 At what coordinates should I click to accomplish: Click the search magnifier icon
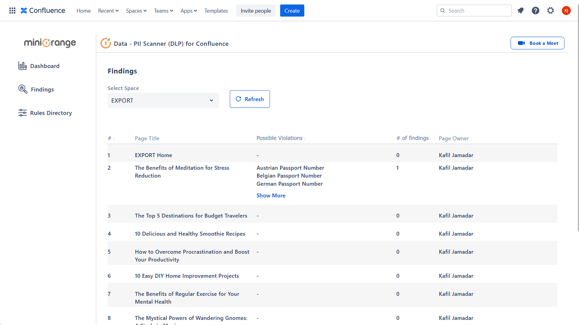pyautogui.click(x=443, y=10)
